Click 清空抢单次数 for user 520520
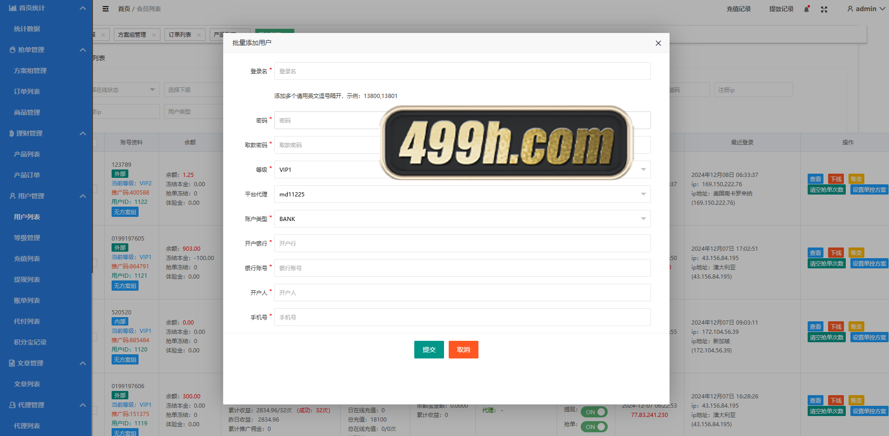This screenshot has height=436, width=889. [x=827, y=338]
